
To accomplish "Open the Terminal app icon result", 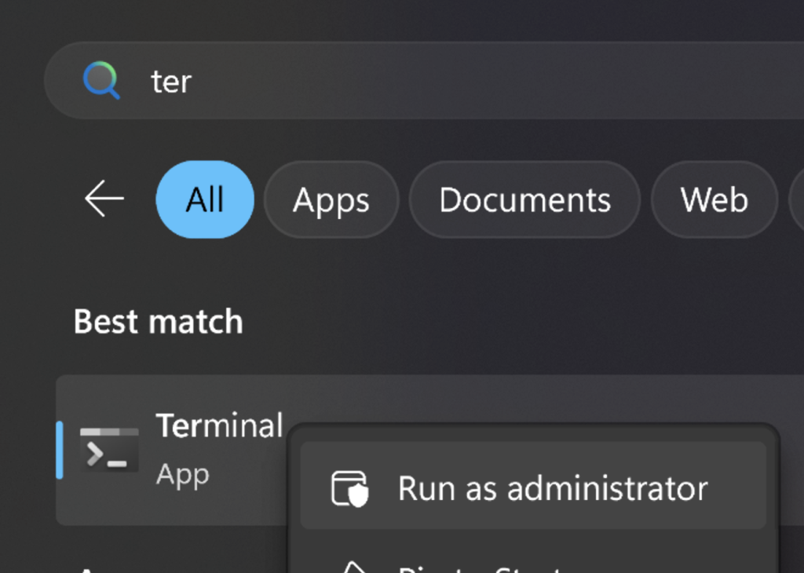I will pos(109,450).
